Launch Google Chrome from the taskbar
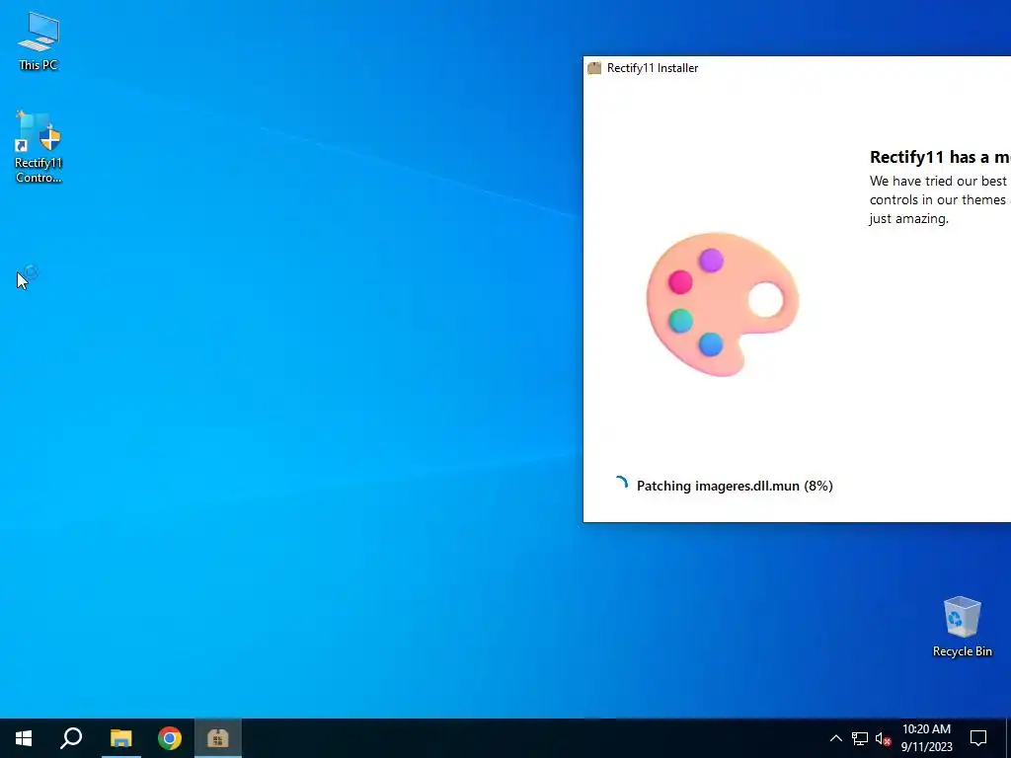The height and width of the screenshot is (758, 1011). click(170, 738)
